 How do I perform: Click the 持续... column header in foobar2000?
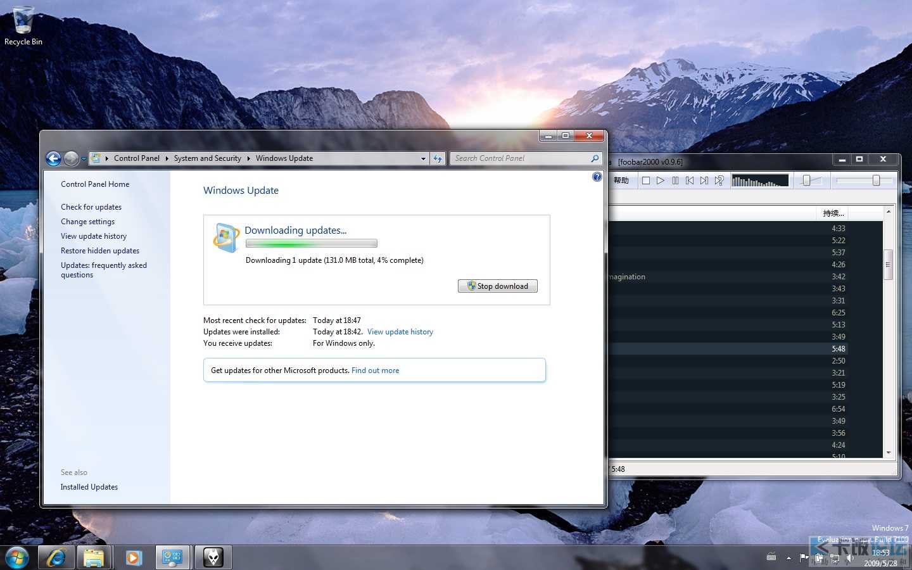(833, 213)
